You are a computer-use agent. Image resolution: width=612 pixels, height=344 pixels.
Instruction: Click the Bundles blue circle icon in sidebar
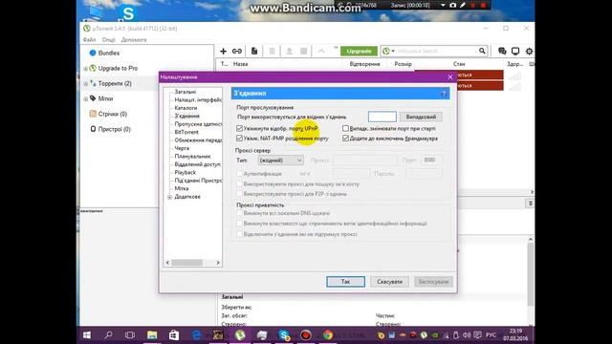coord(93,54)
